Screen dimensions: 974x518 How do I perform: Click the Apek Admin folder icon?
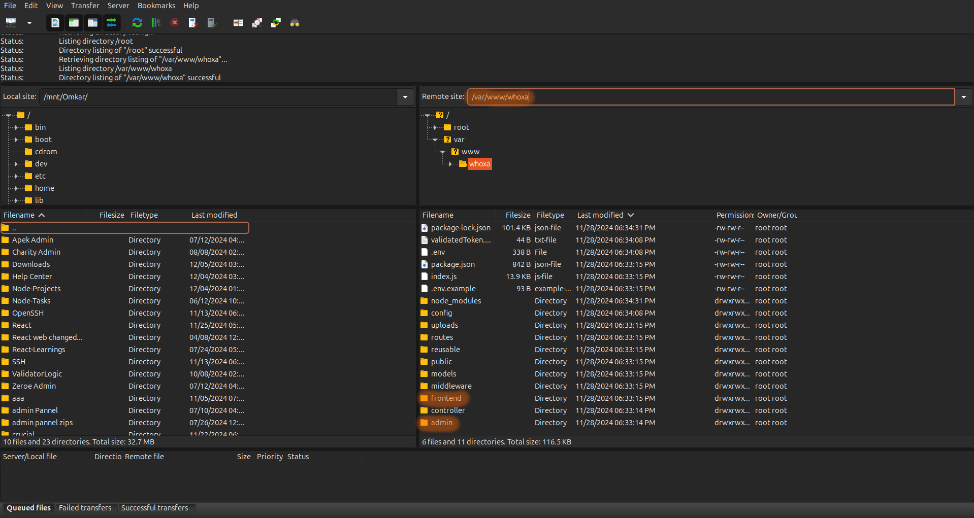coord(6,240)
